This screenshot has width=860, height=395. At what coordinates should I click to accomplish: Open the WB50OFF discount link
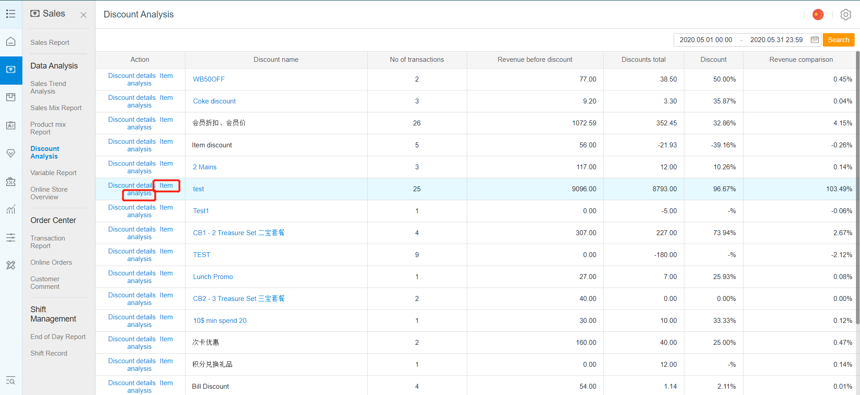(x=209, y=79)
